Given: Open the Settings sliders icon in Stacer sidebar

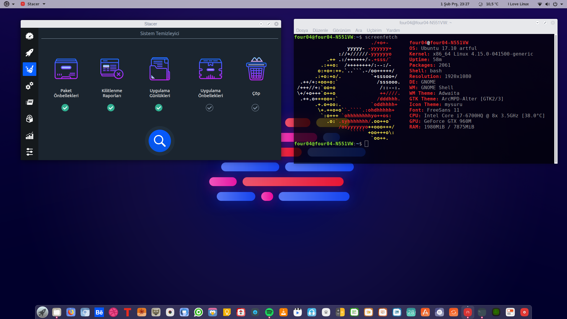Looking at the screenshot, I should tap(30, 152).
